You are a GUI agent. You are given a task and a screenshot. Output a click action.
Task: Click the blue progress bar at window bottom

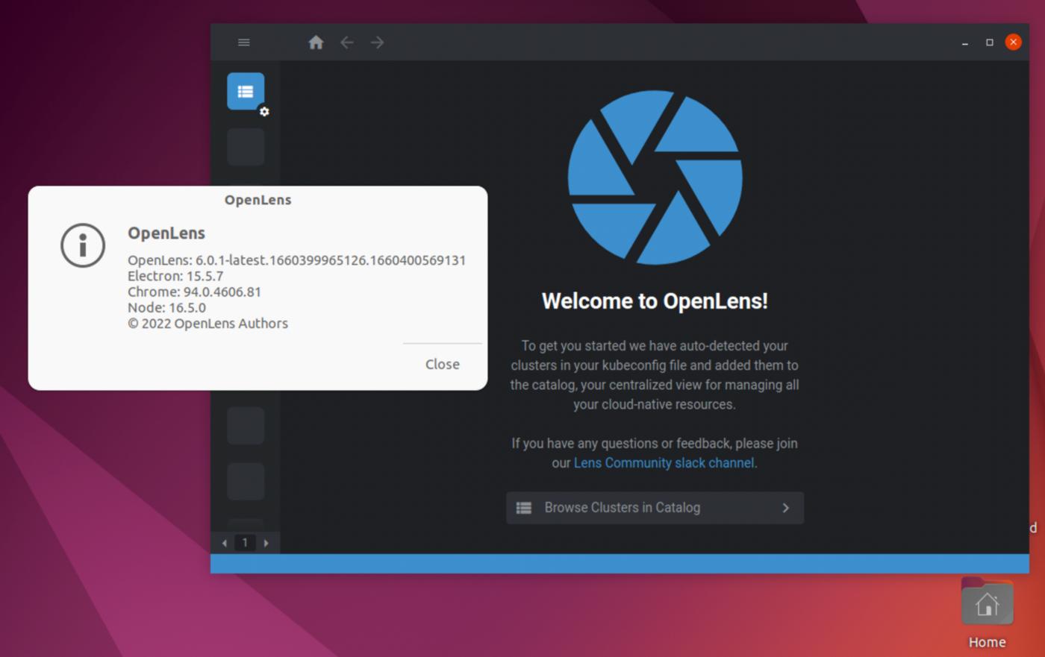click(620, 562)
